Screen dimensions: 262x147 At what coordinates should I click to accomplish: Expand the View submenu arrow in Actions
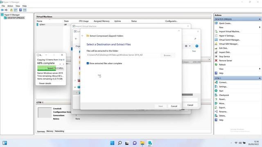tap(260, 69)
